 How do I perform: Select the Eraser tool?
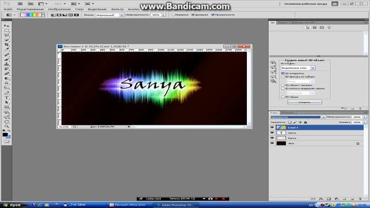pos(6,73)
